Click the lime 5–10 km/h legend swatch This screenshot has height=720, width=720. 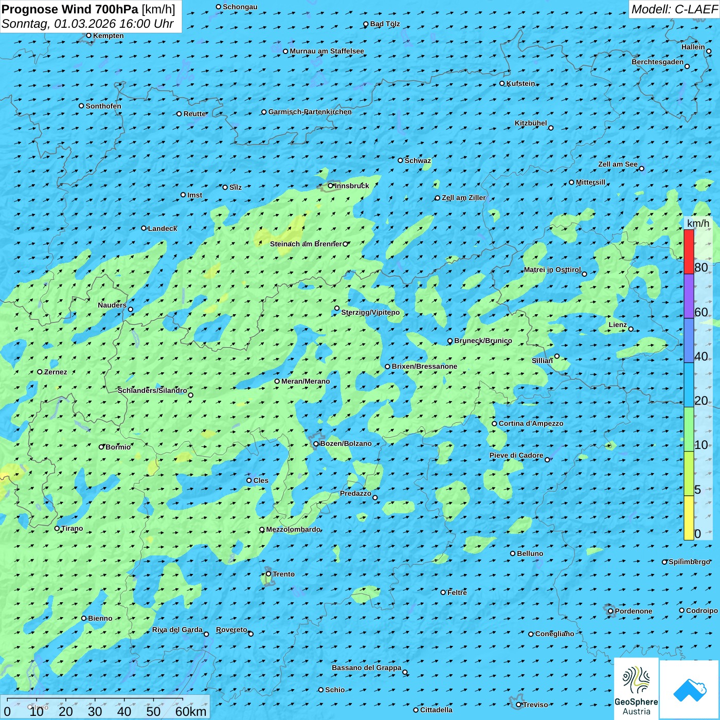click(689, 473)
